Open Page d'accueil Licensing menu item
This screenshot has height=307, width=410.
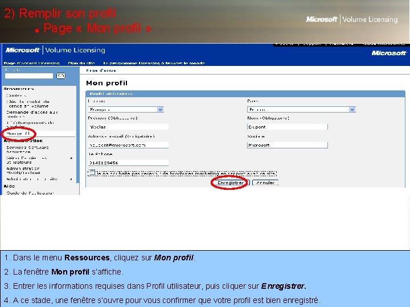click(x=32, y=63)
